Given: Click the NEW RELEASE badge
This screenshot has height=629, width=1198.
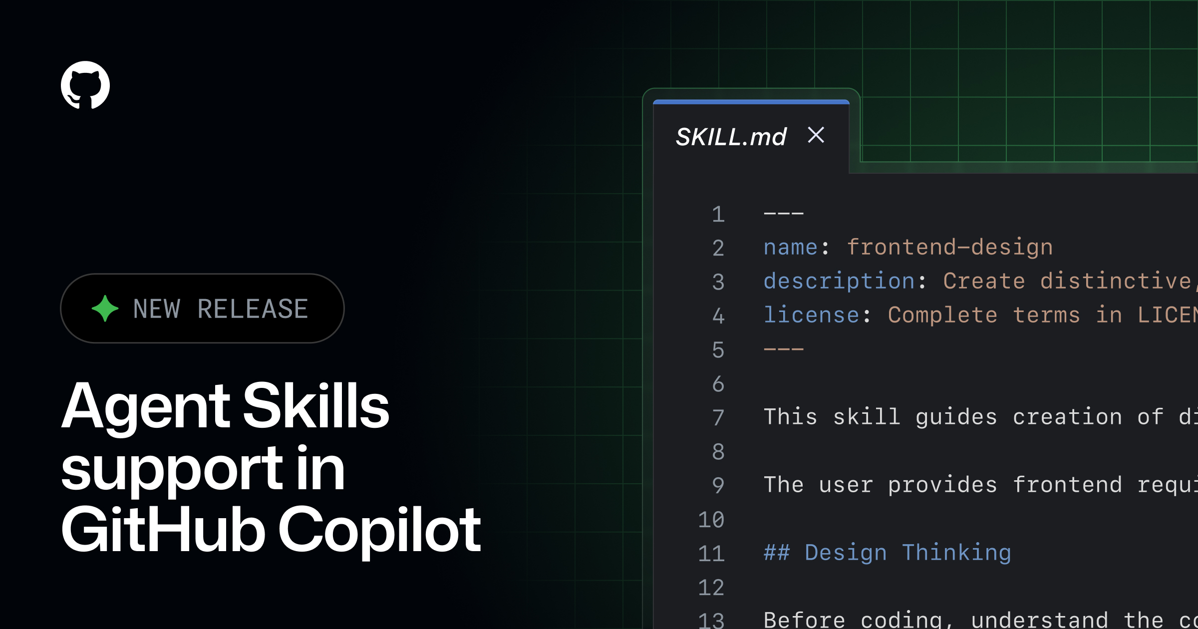Looking at the screenshot, I should point(202,309).
